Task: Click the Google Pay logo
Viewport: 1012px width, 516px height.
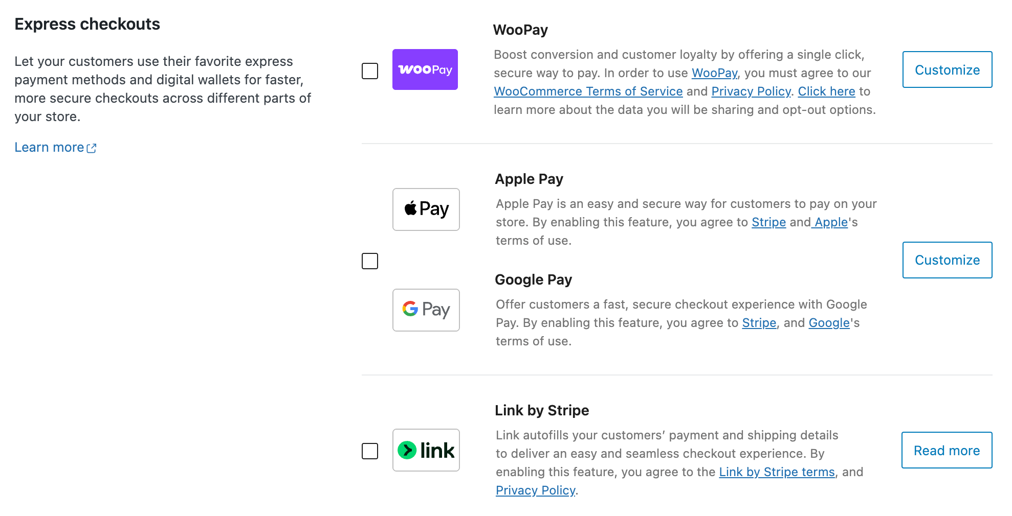Action: pyautogui.click(x=426, y=310)
